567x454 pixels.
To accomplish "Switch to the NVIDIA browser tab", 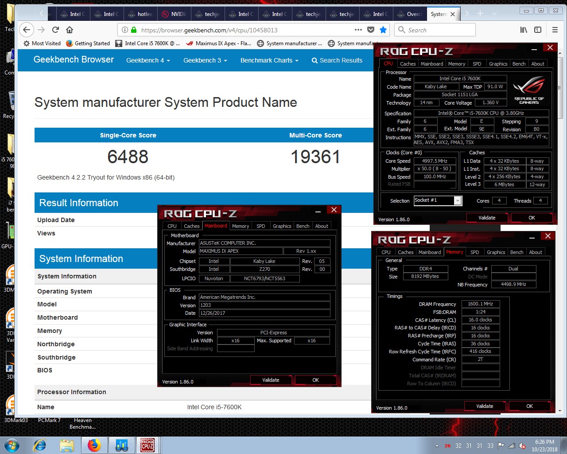I will point(175,14).
